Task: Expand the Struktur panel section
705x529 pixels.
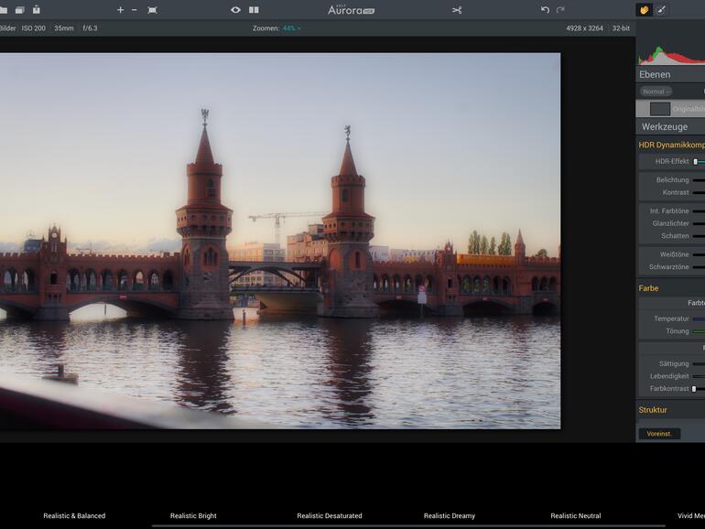Action: pyautogui.click(x=653, y=410)
